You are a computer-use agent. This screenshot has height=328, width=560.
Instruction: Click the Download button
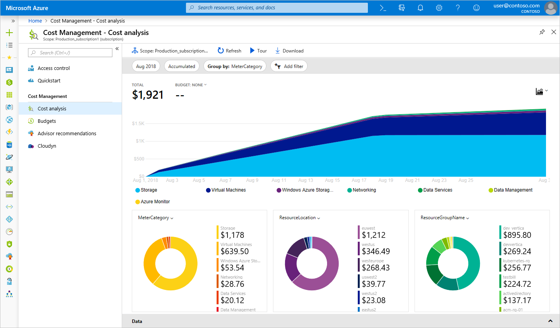pyautogui.click(x=289, y=51)
